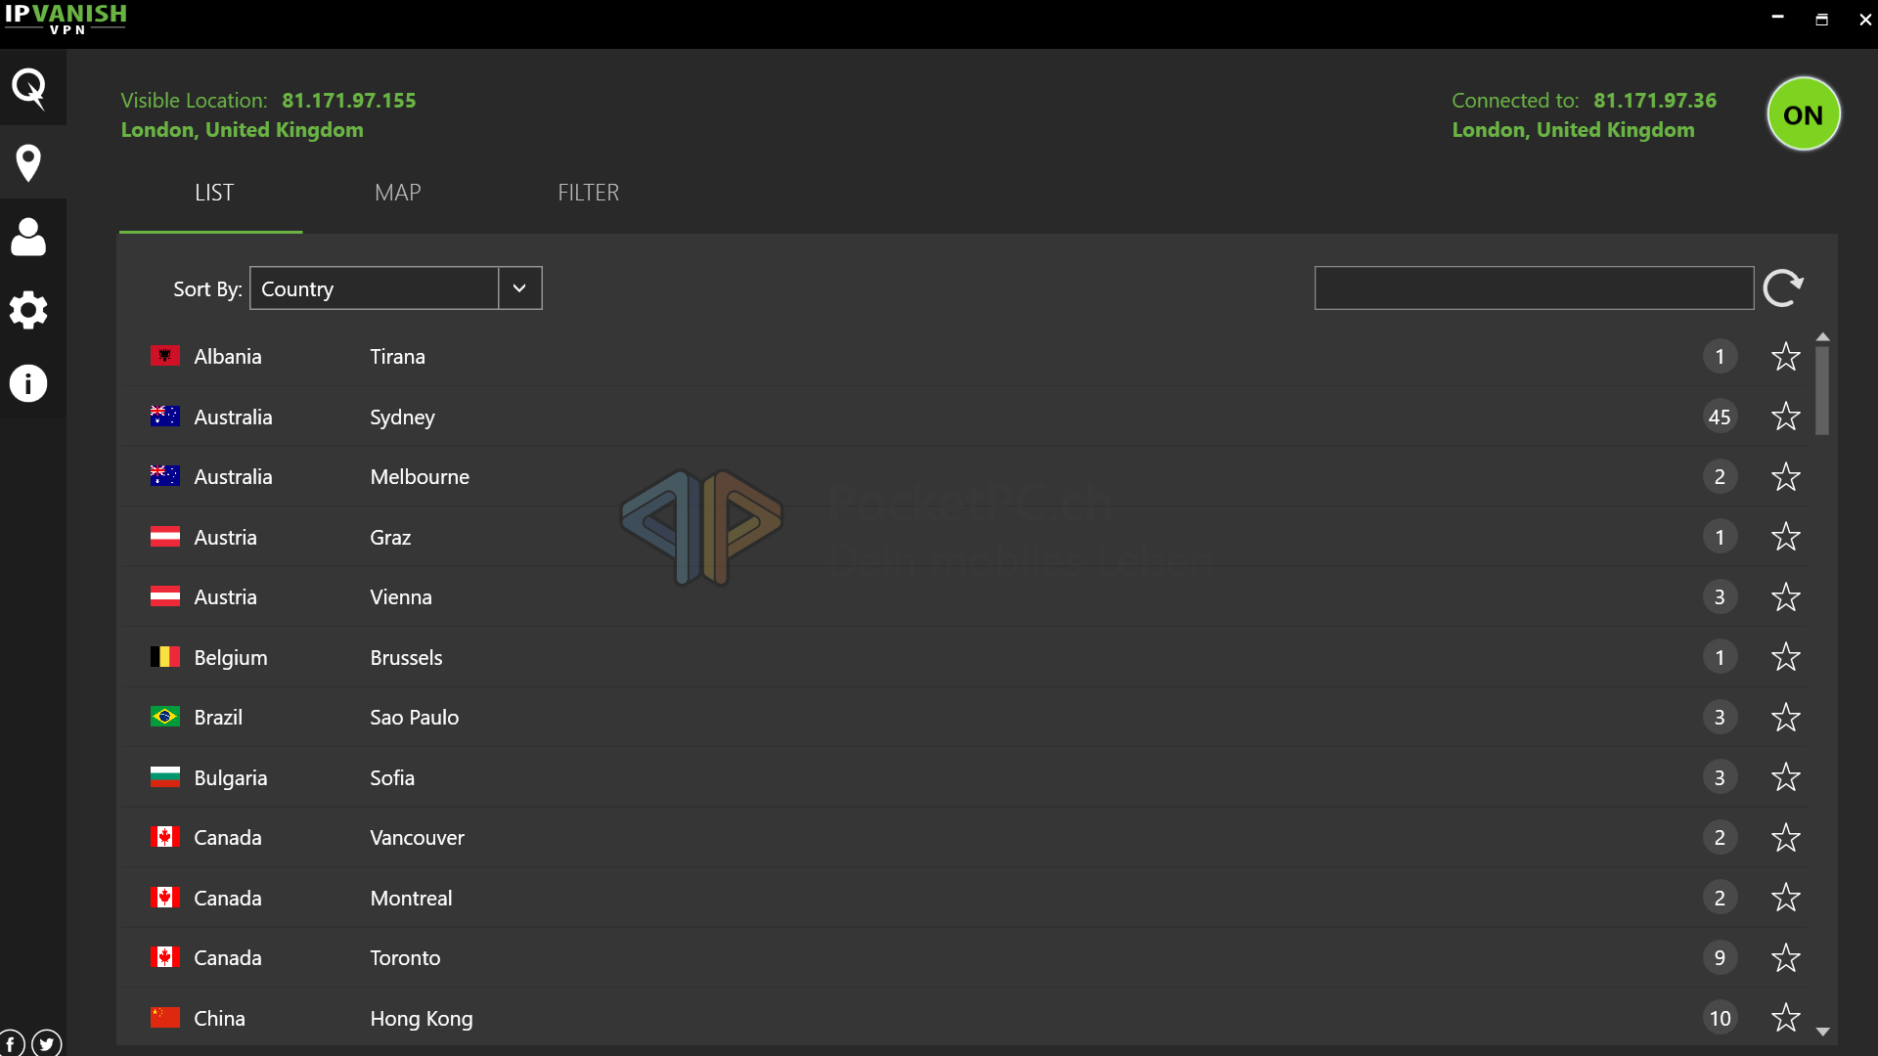Click the server search field

(x=1533, y=288)
